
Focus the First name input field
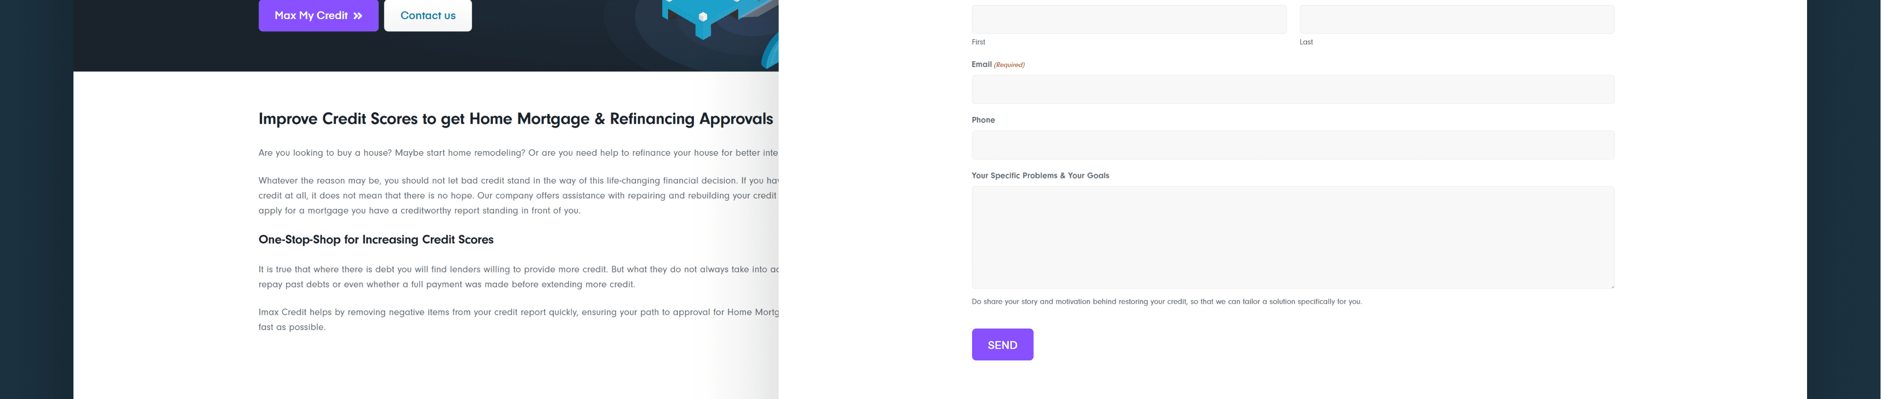point(1129,19)
